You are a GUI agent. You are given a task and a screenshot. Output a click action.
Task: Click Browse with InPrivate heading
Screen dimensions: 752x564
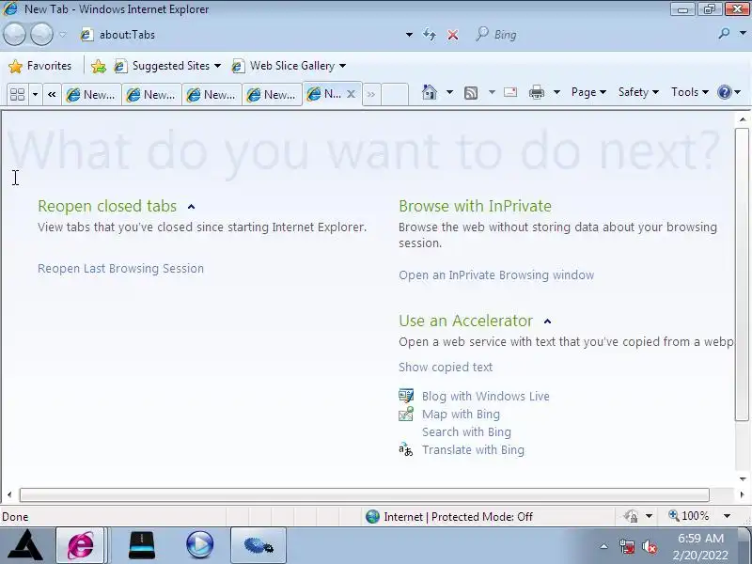click(x=475, y=206)
